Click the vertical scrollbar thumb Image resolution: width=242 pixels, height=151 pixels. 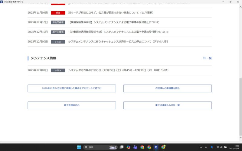click(x=240, y=106)
